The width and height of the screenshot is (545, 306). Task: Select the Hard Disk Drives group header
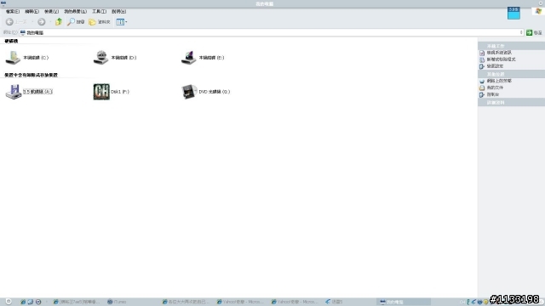point(11,41)
